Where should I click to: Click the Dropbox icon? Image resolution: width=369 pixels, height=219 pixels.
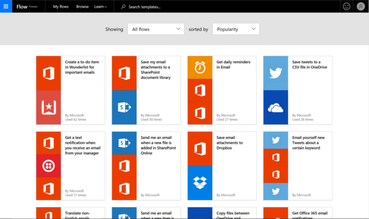[200, 183]
